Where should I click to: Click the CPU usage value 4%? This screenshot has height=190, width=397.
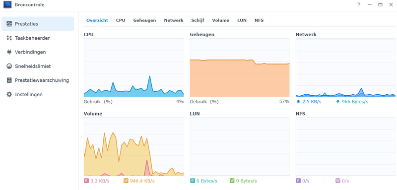coord(180,102)
